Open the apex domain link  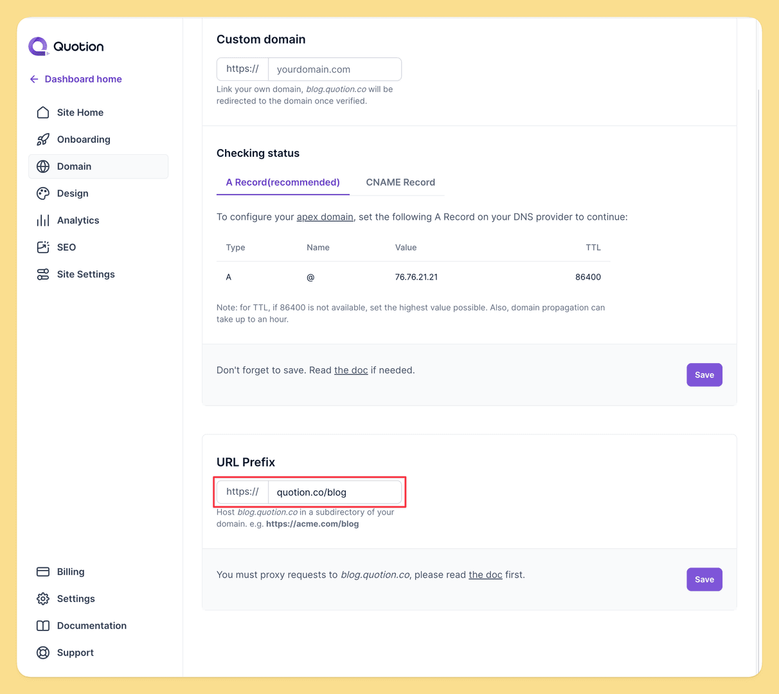click(325, 217)
